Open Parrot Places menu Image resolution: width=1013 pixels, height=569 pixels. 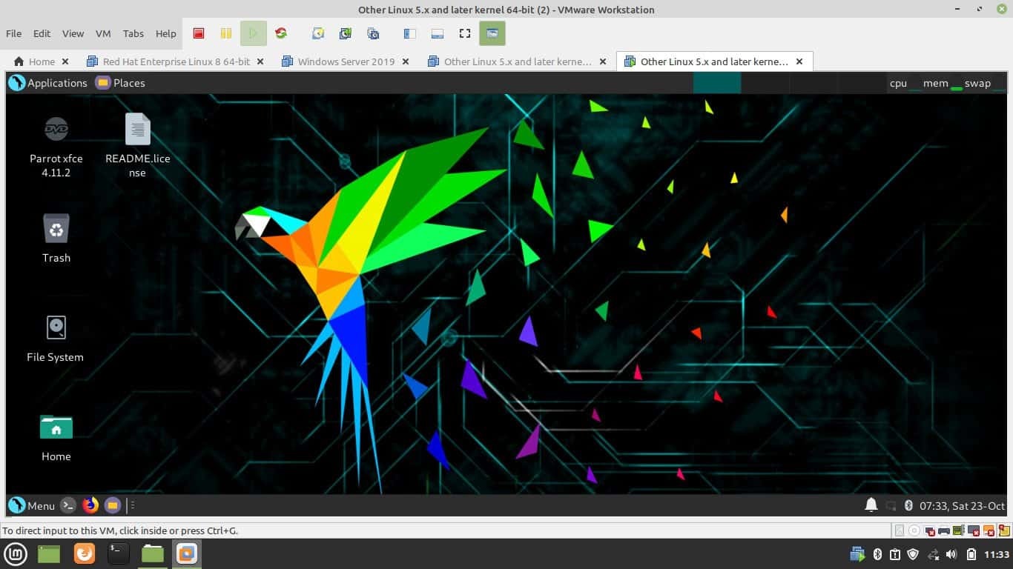(x=120, y=83)
